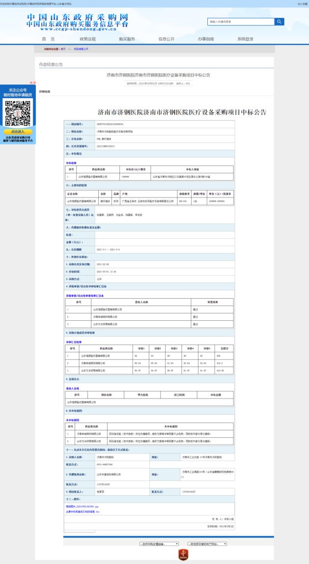The image size is (309, 564).
Task: Click the red government shield badge icon
Action: point(183,555)
